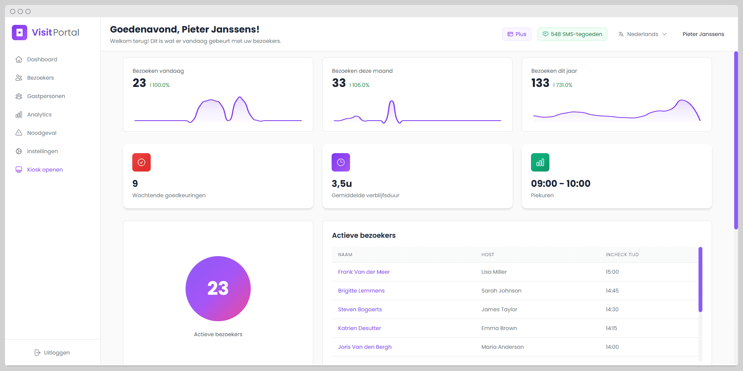Click the purple Gemiddelde verblijfsduur clock icon
The image size is (743, 371).
pyautogui.click(x=340, y=162)
